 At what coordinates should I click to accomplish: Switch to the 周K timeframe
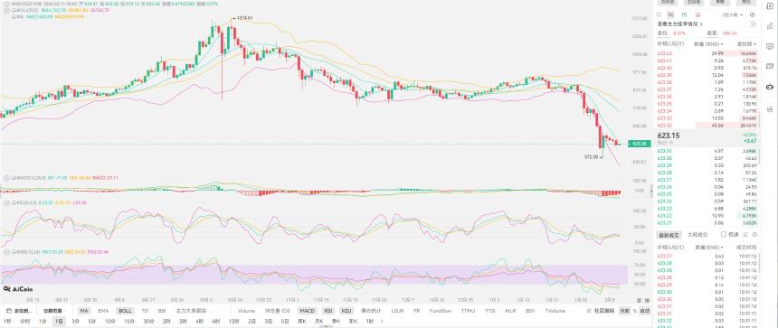tap(301, 321)
